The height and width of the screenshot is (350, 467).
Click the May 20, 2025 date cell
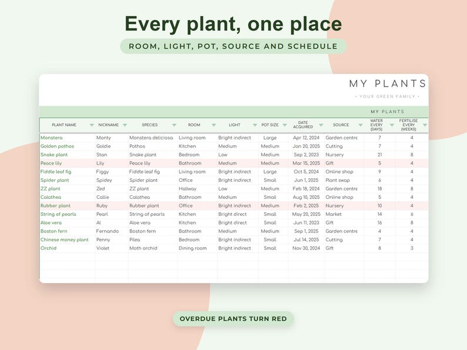click(306, 214)
